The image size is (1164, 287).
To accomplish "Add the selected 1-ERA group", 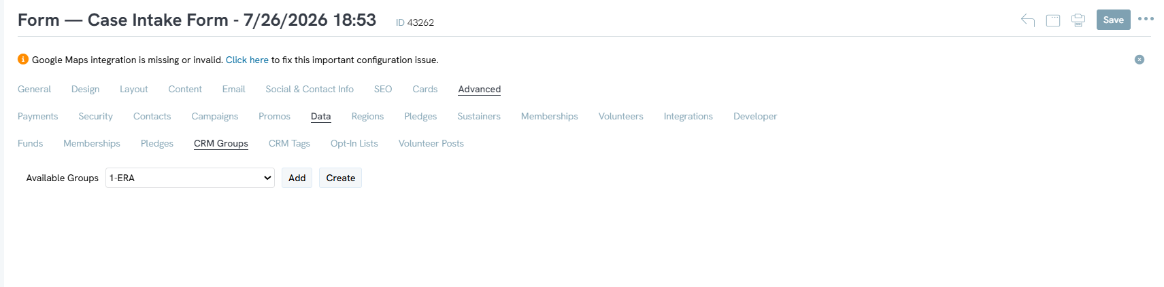I will pyautogui.click(x=297, y=178).
